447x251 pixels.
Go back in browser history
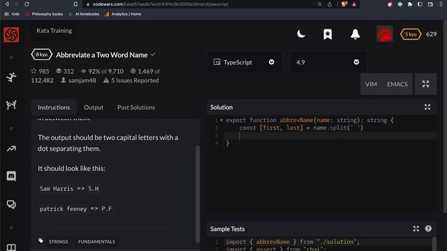tap(7, 4)
